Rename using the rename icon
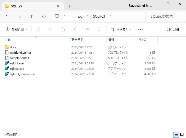Viewport: 186px width, 138px height. tap(75, 29)
